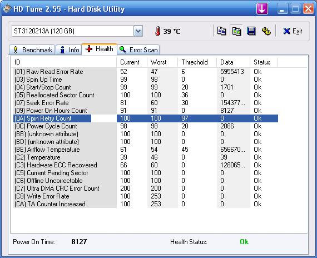Select the Health tab
The image size is (317, 258).
click(99, 49)
